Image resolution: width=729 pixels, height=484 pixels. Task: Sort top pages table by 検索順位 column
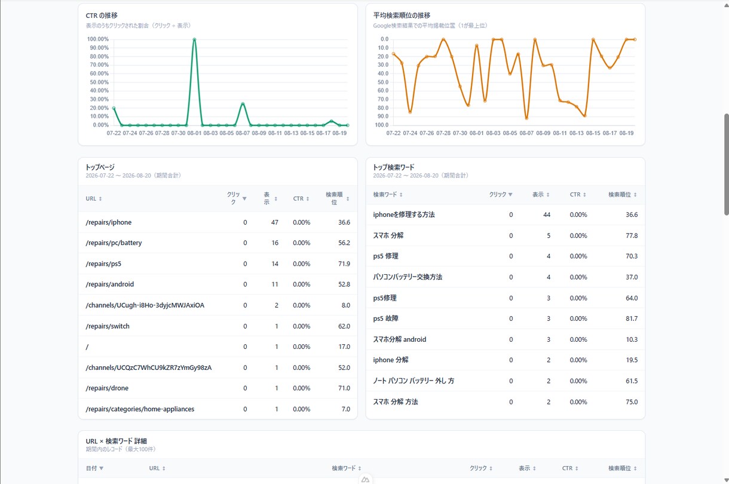338,198
